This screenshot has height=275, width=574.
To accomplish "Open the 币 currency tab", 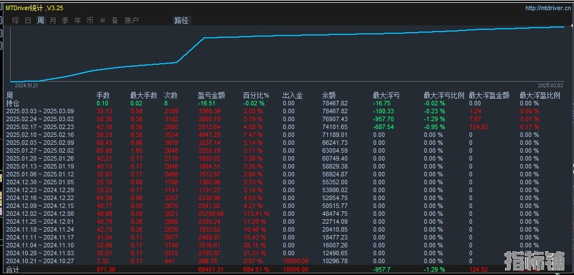I will click(x=90, y=20).
